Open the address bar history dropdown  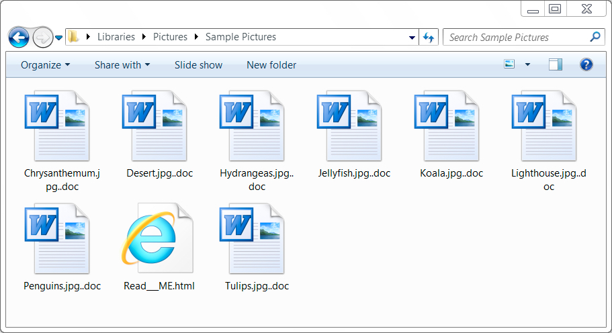pyautogui.click(x=412, y=38)
